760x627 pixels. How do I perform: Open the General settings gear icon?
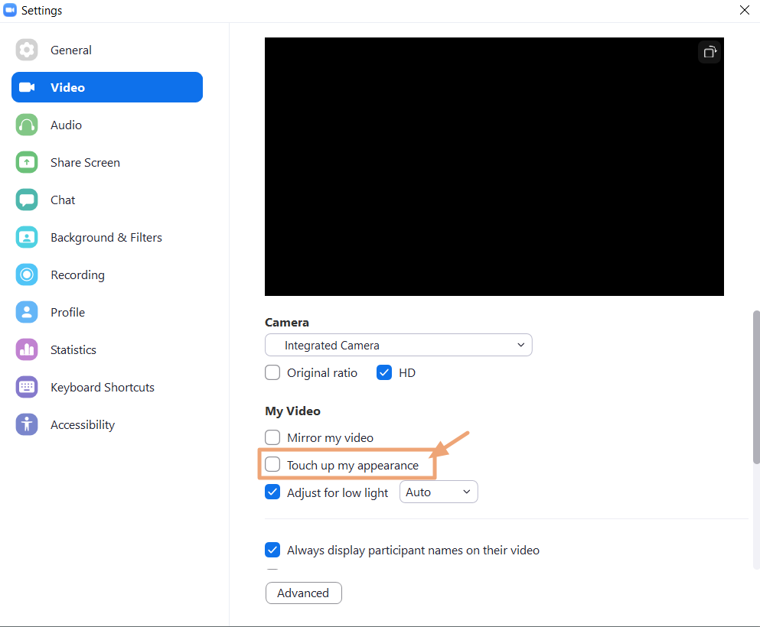point(27,50)
